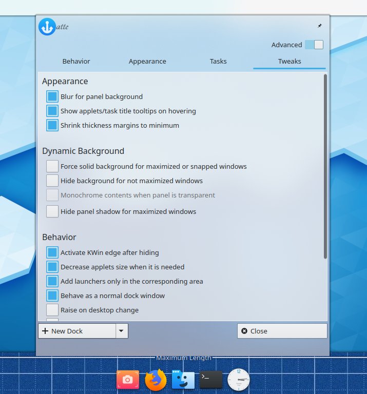Expand the New Dock dropdown arrow
Image resolution: width=367 pixels, height=394 pixels.
point(122,331)
